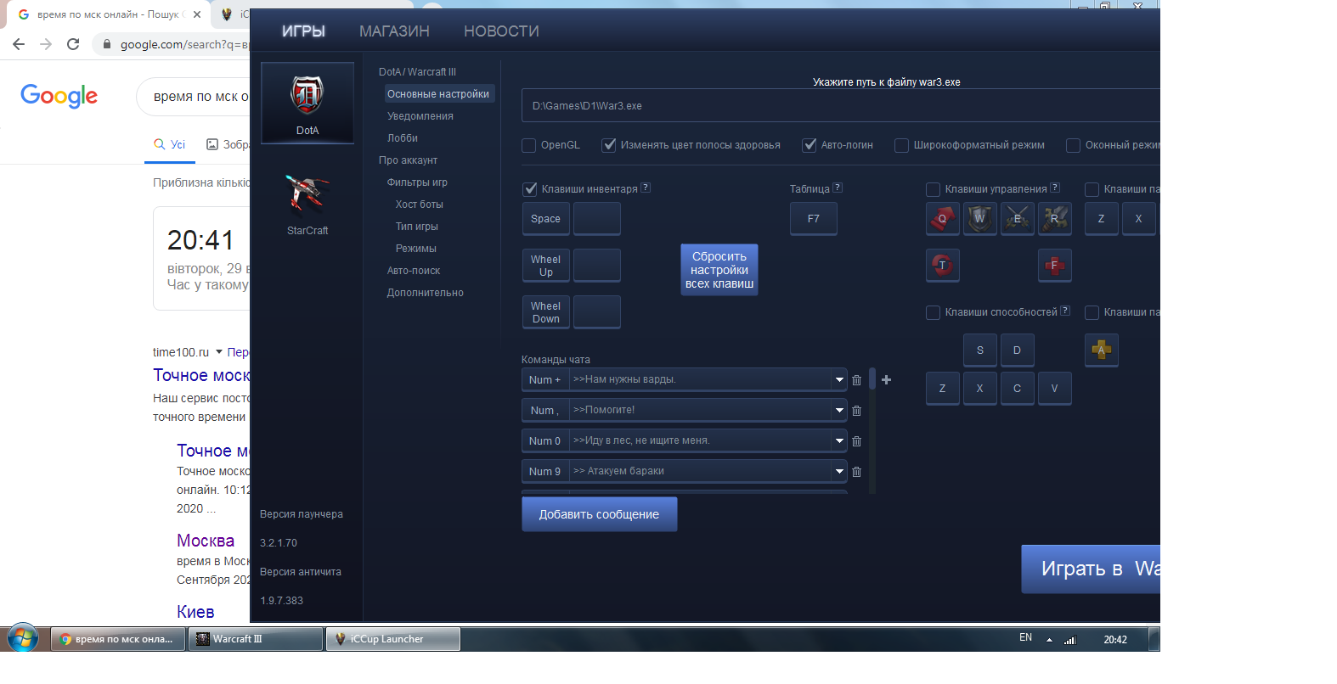1337x684 pixels.
Task: Click Добавить сообщение button
Action: pyautogui.click(x=599, y=514)
